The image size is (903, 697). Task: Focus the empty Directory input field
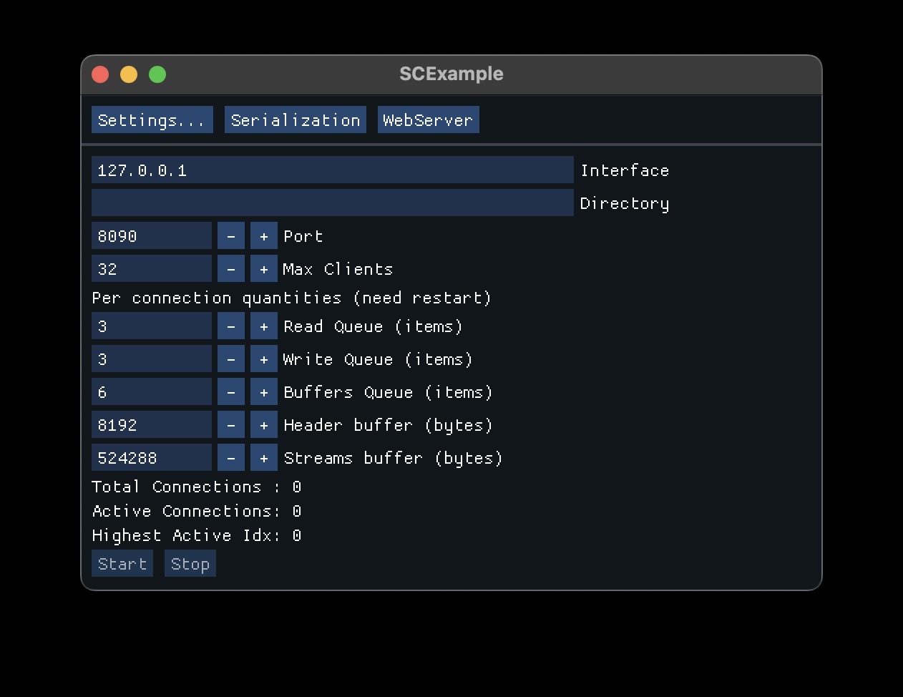[332, 203]
